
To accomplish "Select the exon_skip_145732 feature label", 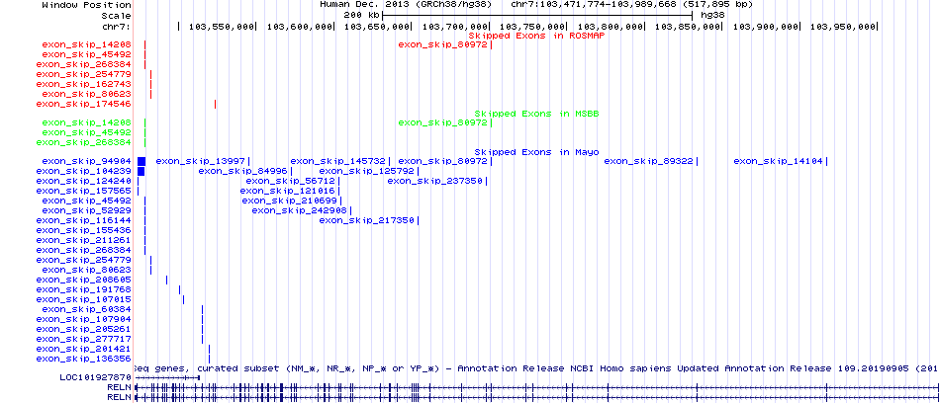I will [337, 161].
